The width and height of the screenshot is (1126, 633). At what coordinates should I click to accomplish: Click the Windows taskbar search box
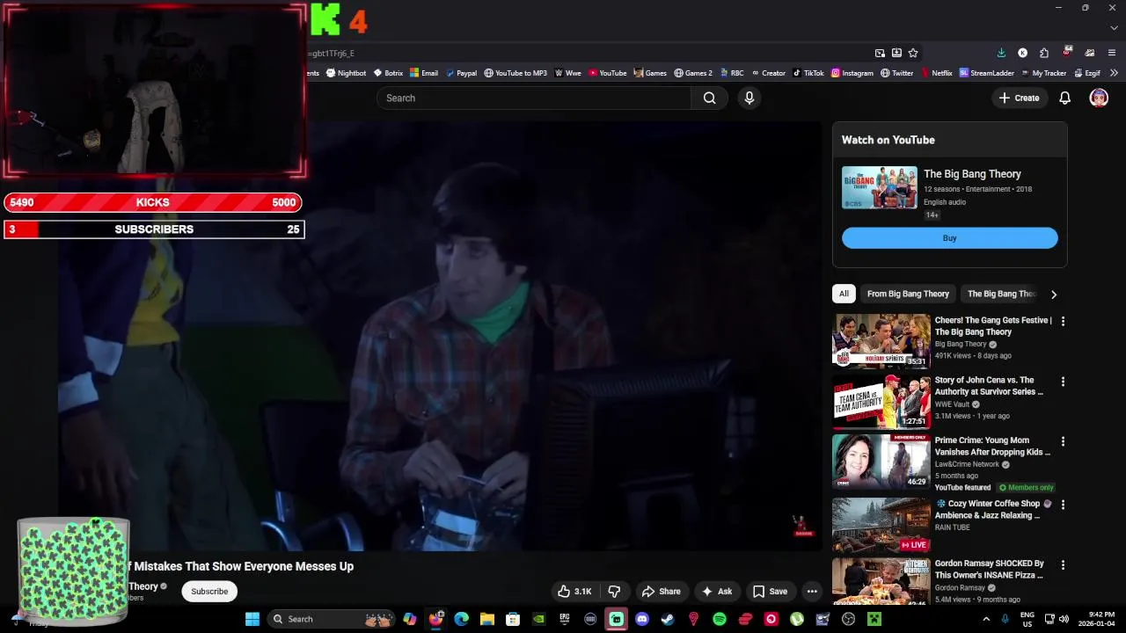click(330, 619)
